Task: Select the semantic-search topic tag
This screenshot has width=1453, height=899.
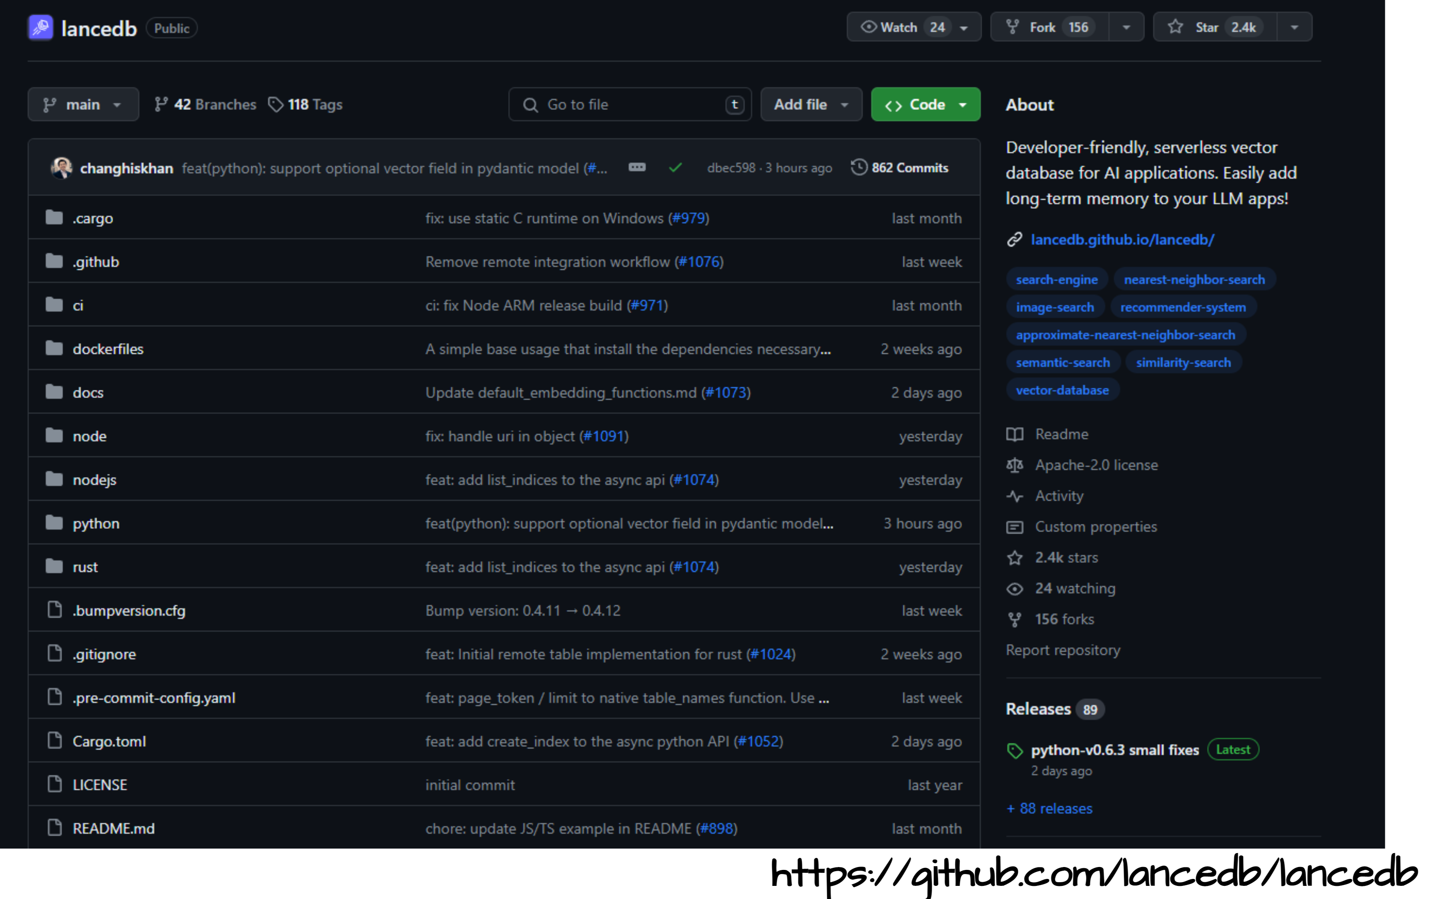Action: (1063, 362)
